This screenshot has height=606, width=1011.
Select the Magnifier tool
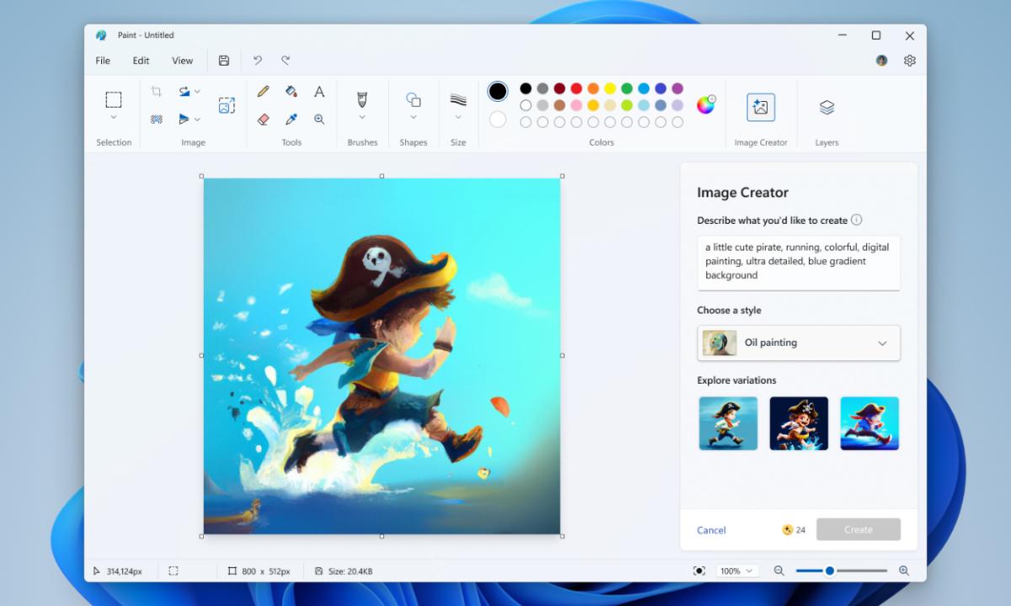click(319, 119)
